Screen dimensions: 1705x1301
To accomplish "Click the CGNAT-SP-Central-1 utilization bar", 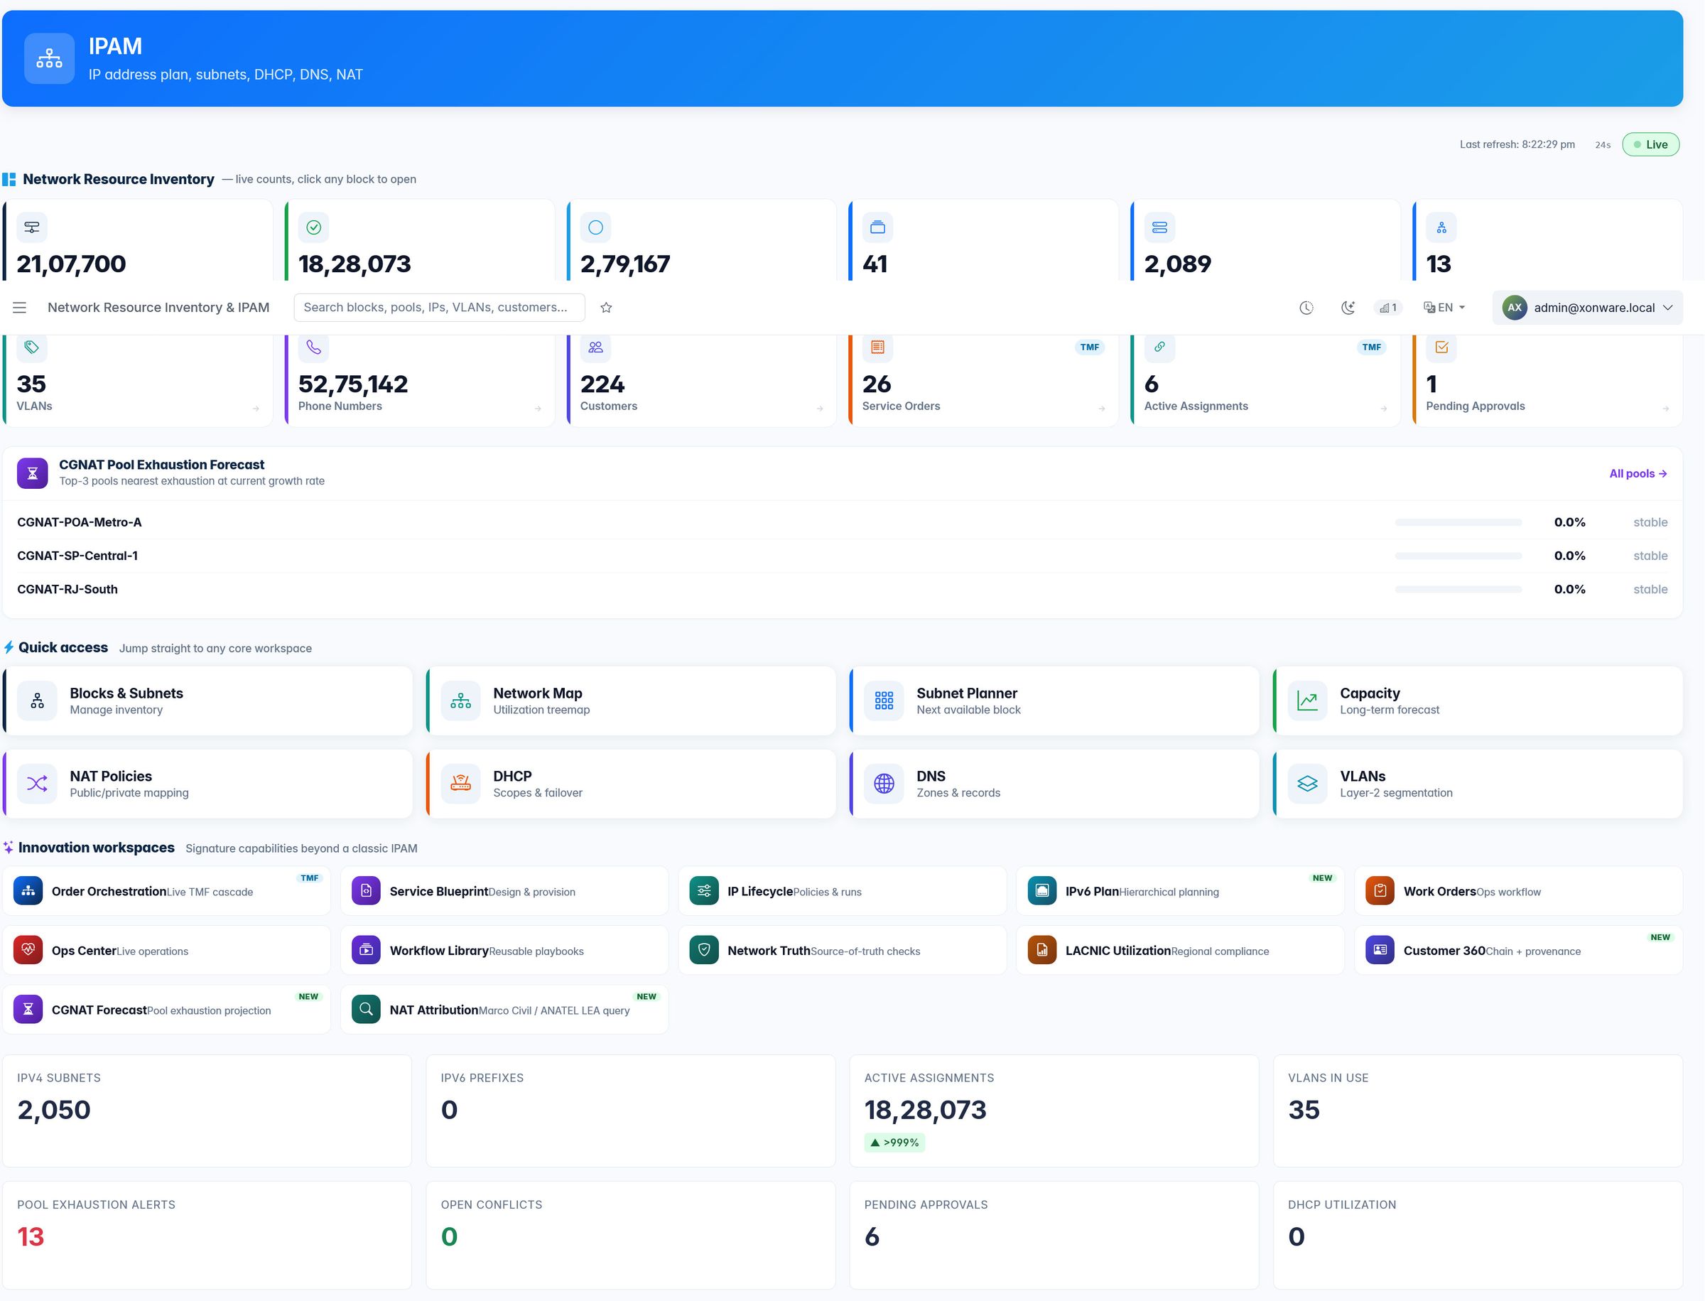I will [1458, 555].
